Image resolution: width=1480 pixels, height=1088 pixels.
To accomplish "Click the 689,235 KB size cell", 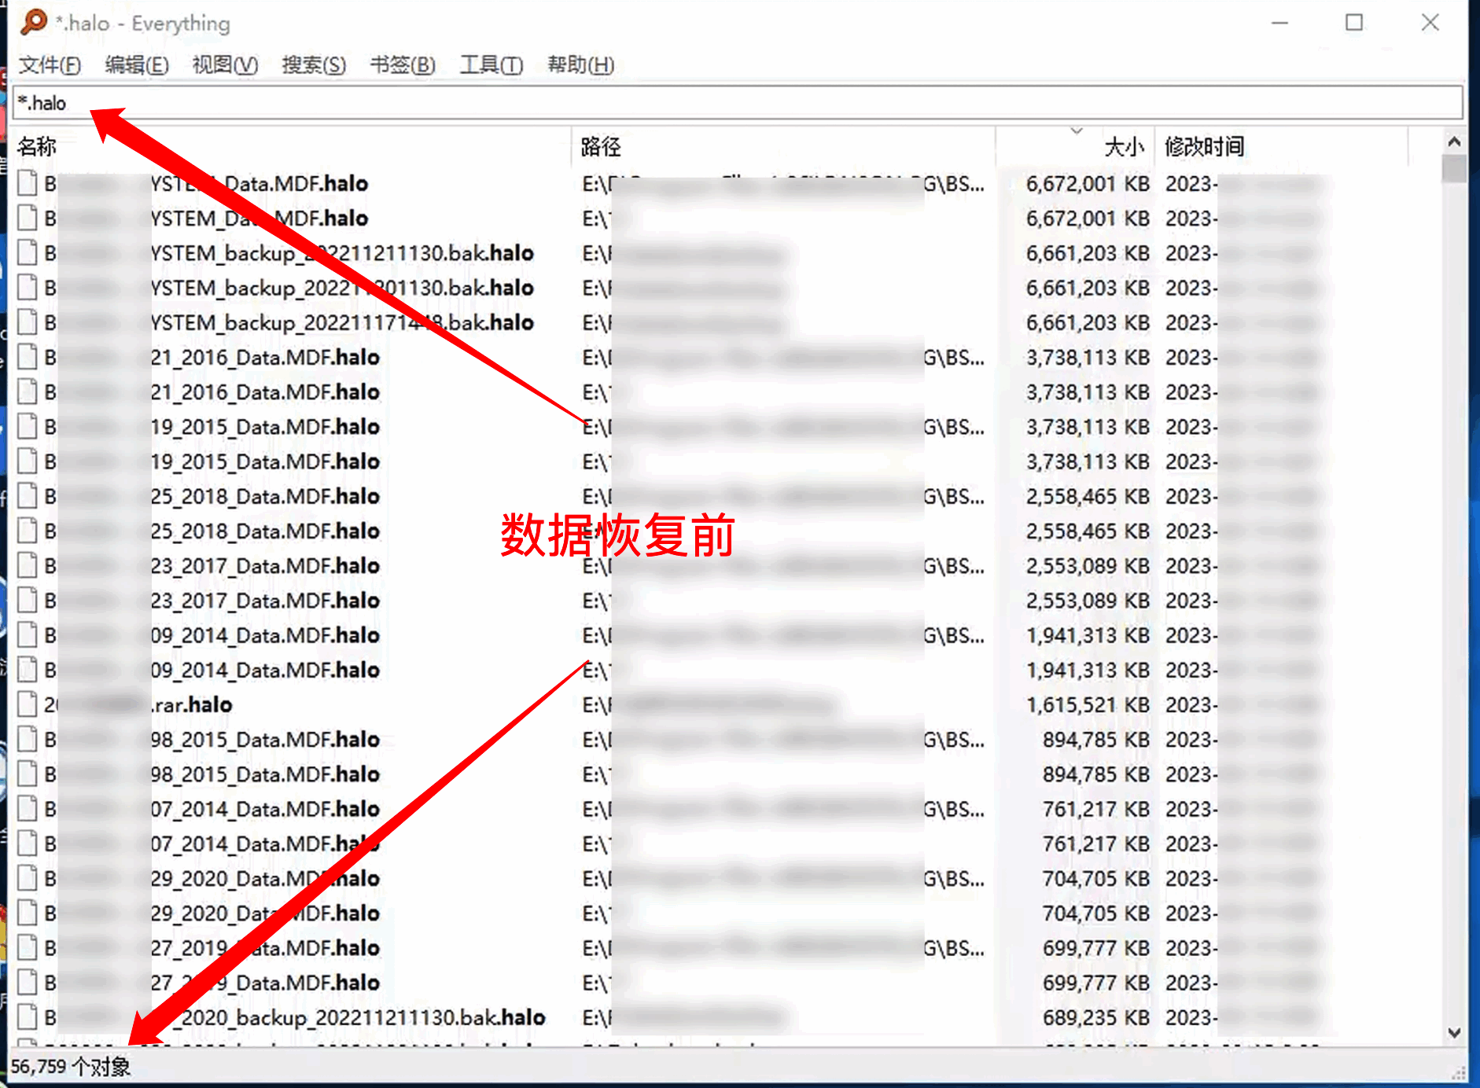I will [1096, 1017].
